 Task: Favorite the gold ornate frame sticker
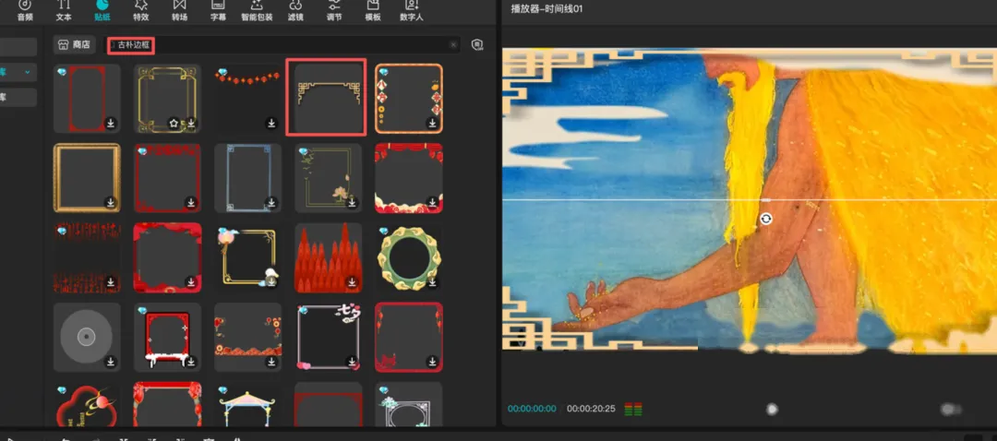point(173,124)
